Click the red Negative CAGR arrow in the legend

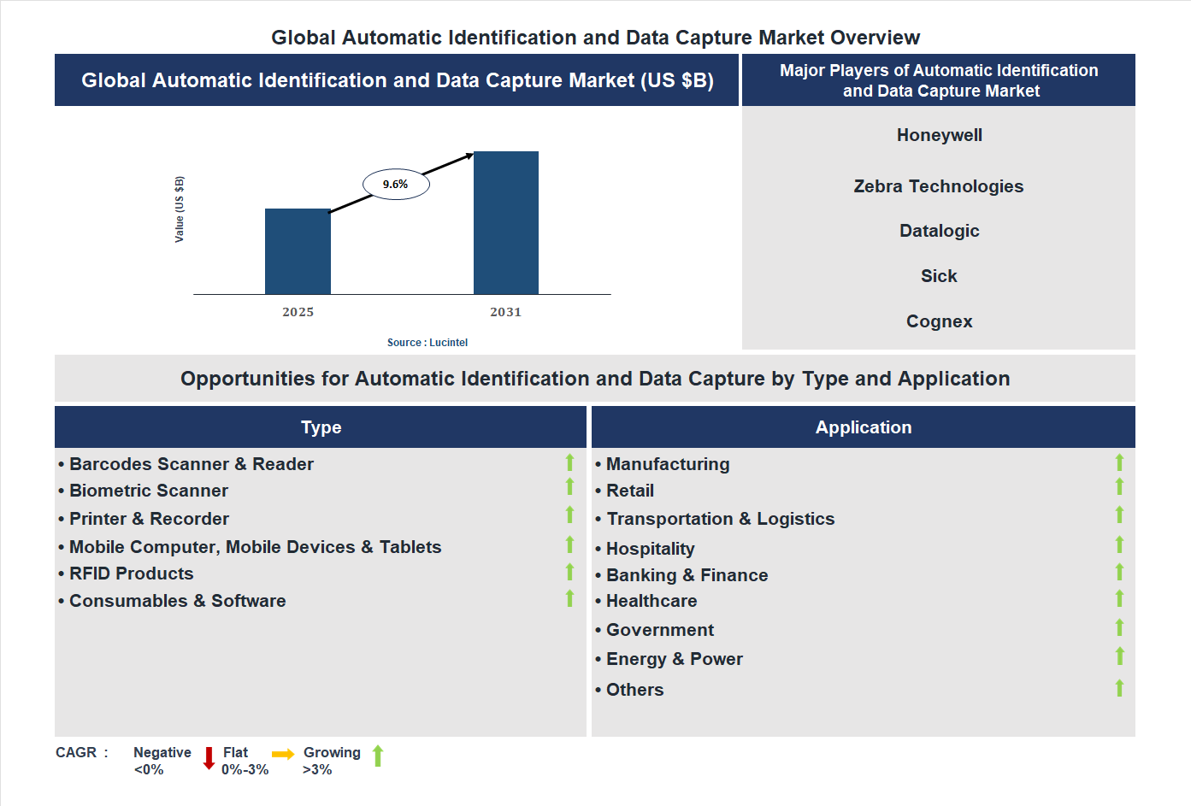208,760
